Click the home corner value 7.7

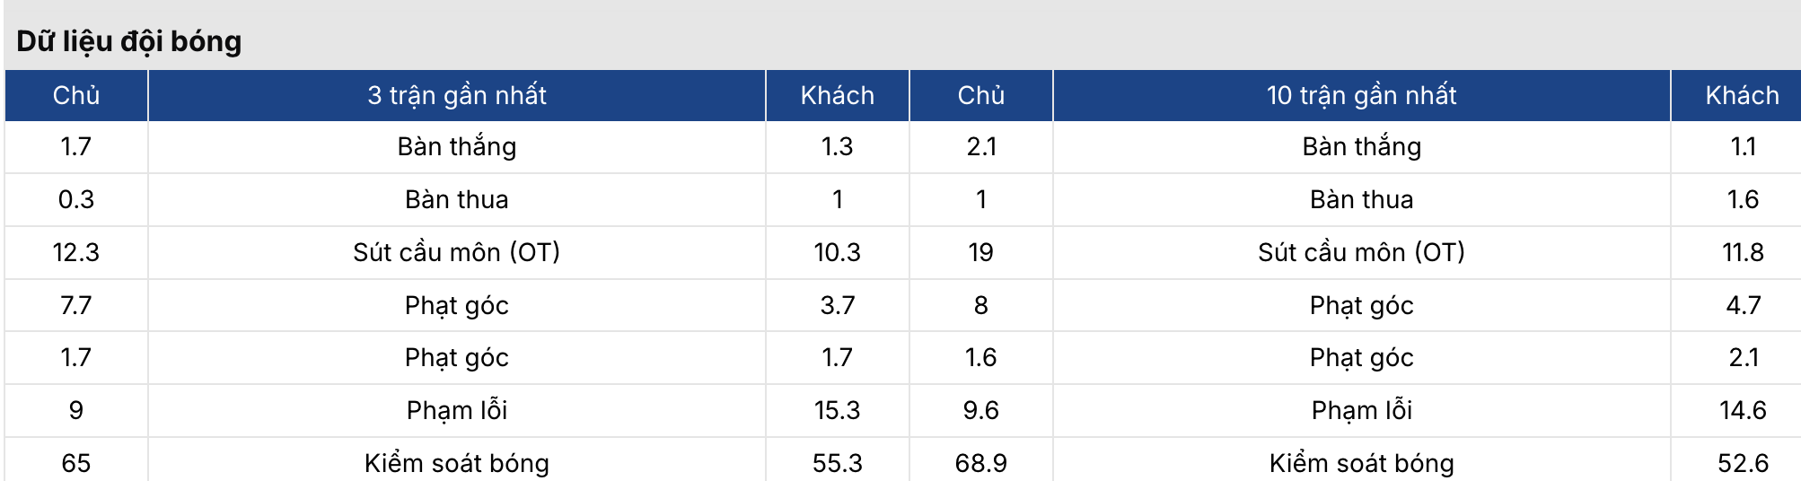tap(76, 305)
